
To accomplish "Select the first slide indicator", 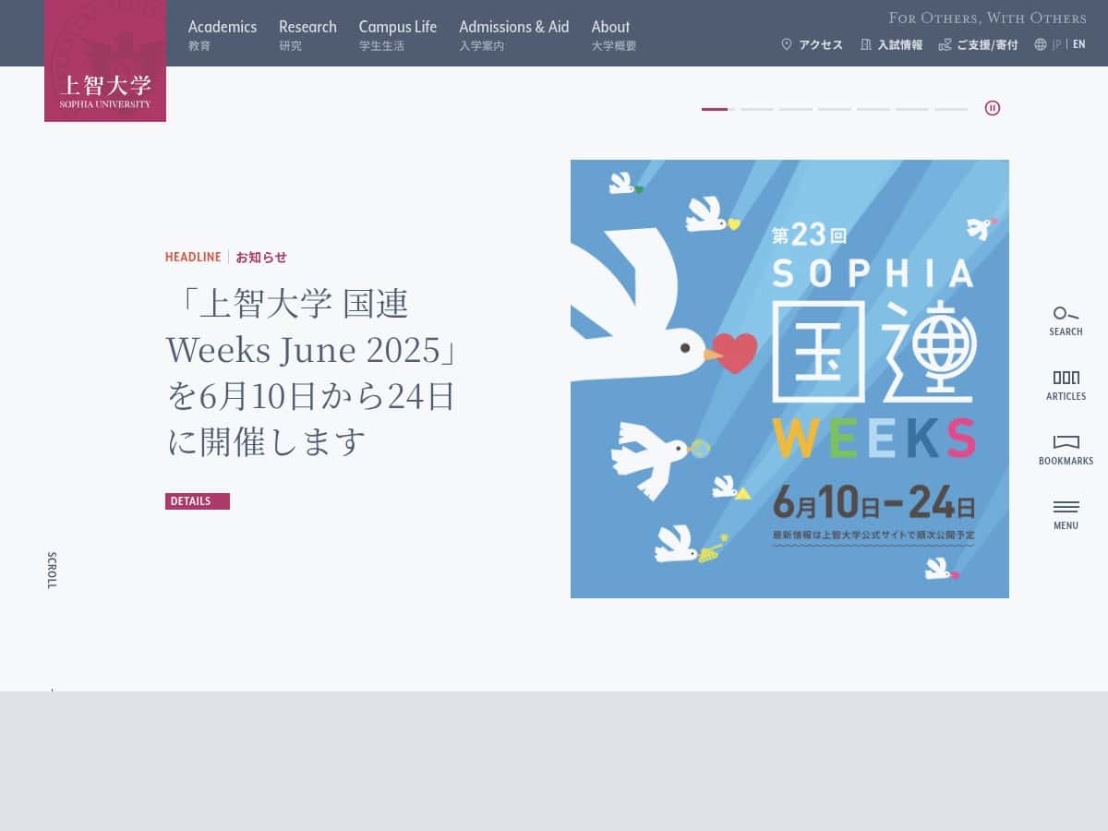I will [718, 109].
